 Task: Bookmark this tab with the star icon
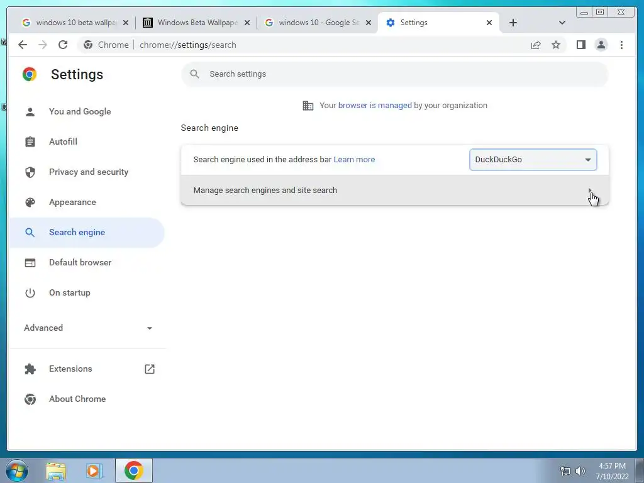point(556,45)
